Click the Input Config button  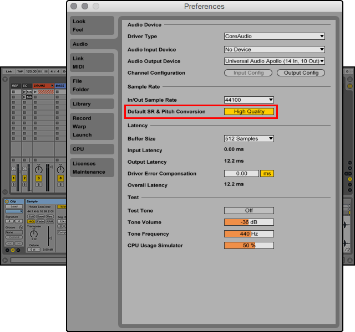pos(248,73)
